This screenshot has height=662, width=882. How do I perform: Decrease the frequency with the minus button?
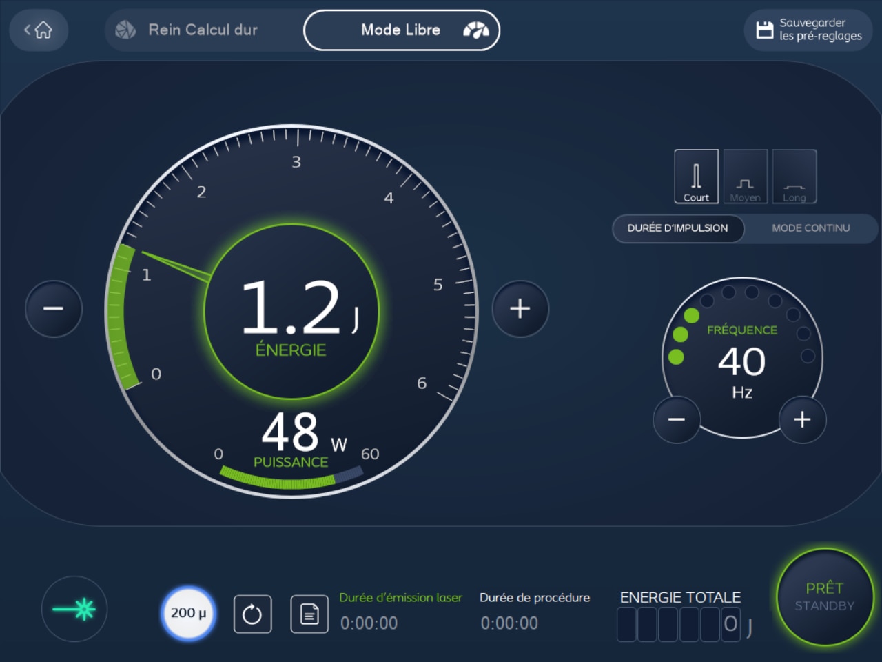coord(677,419)
